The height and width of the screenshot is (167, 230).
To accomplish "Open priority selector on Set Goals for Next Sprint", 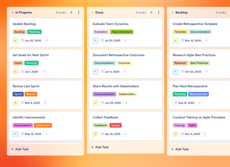I will pyautogui.click(x=16, y=71).
